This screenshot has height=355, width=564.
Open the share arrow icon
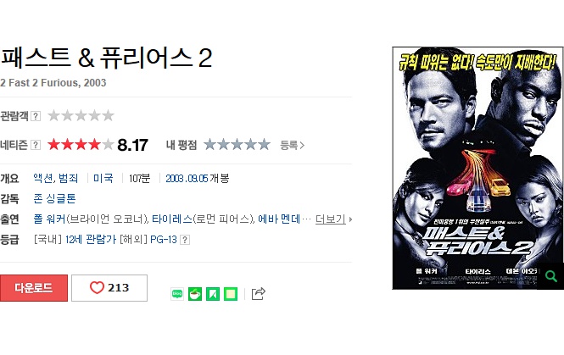[x=259, y=293]
